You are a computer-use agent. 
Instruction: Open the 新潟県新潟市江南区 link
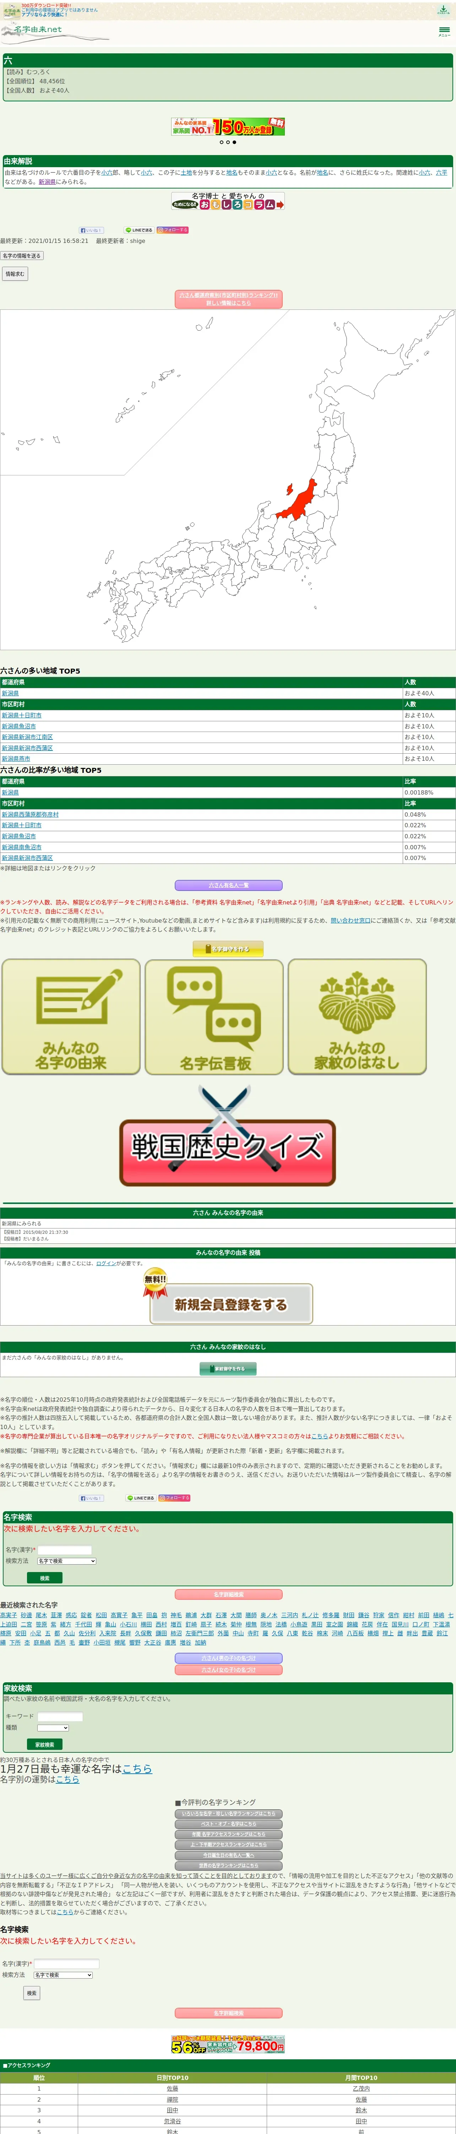[27, 737]
